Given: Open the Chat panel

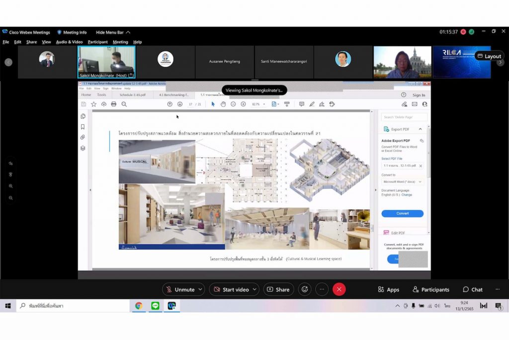Looking at the screenshot, I should (472, 289).
